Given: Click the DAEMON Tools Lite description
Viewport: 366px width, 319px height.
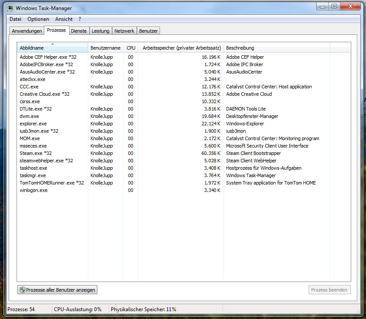Looking at the screenshot, I should pyautogui.click(x=246, y=109).
